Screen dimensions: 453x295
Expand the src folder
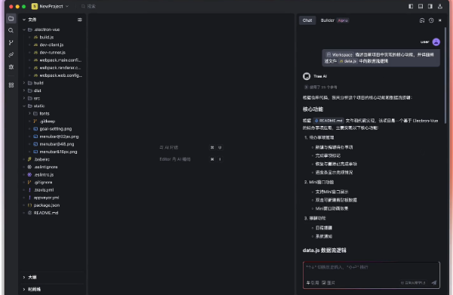click(24, 98)
